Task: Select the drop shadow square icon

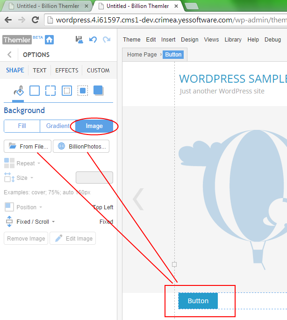Action: pos(98,90)
